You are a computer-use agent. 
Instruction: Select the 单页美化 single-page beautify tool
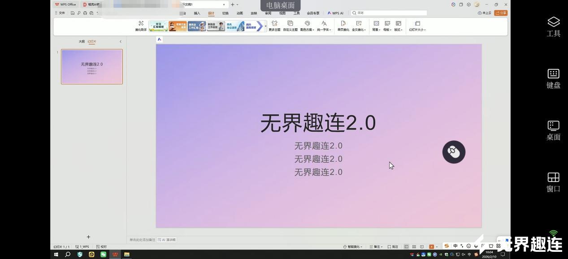[343, 26]
